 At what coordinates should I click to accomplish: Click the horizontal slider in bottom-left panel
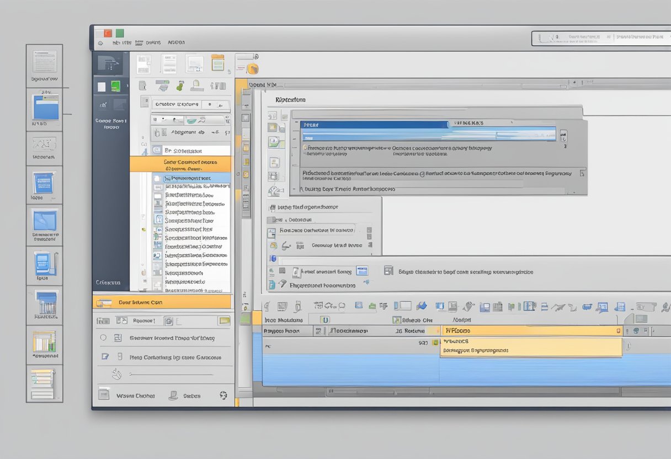tap(171, 375)
